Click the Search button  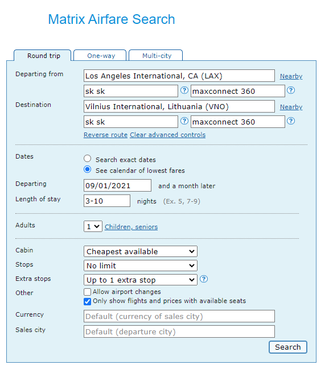288,347
